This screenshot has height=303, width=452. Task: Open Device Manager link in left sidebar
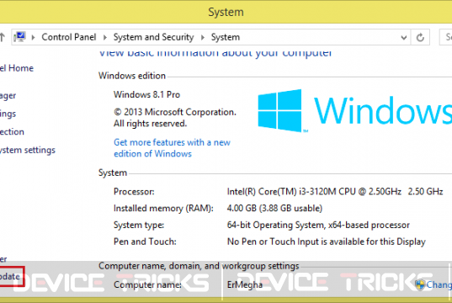coord(8,95)
